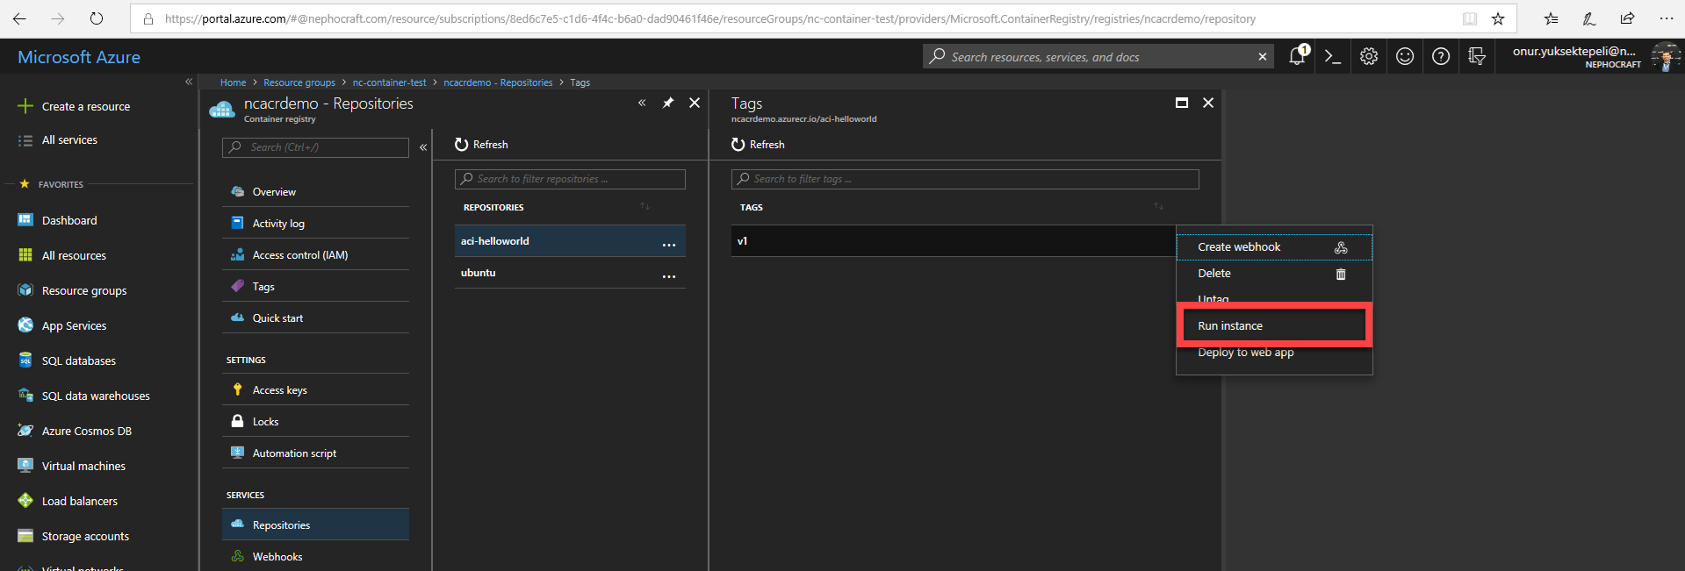Viewport: 1685px width, 571px height.
Task: Sort the TAGS column
Action: [1158, 207]
